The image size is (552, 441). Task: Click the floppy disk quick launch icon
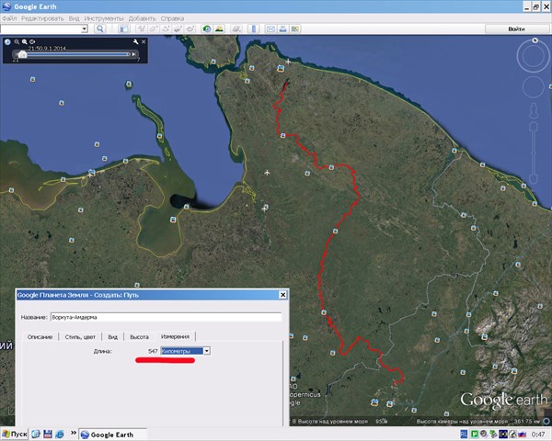coord(48,435)
